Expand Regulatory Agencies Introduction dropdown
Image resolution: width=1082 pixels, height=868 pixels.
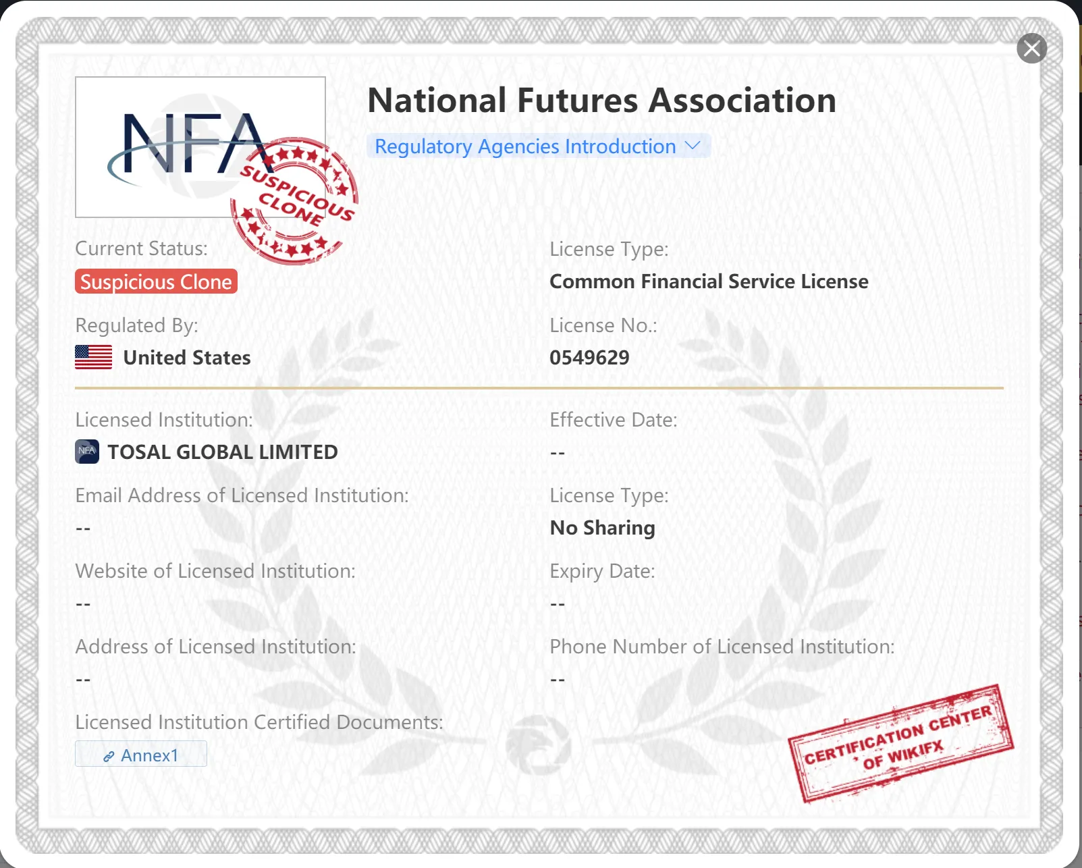point(538,146)
